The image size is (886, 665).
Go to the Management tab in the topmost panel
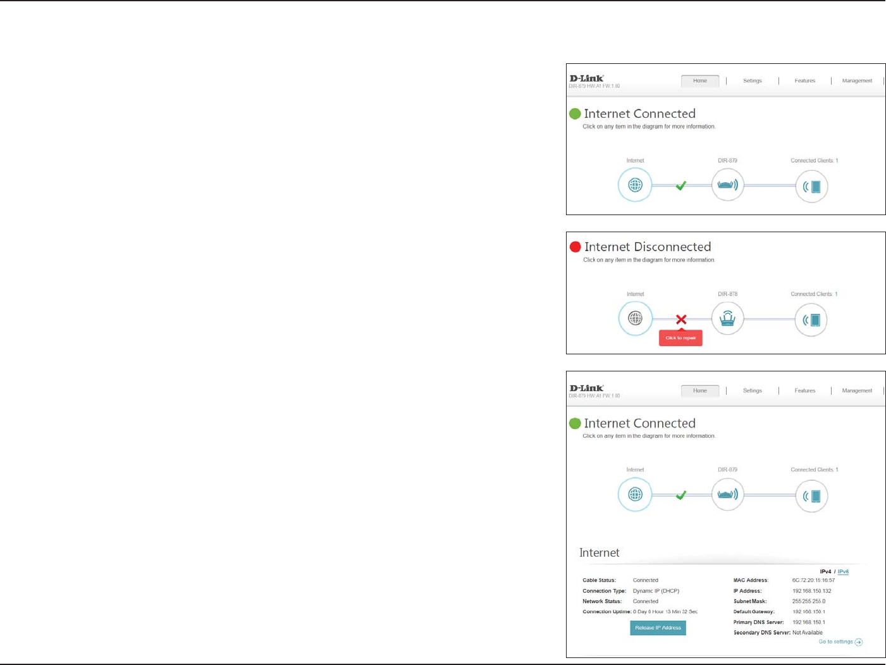coord(857,81)
